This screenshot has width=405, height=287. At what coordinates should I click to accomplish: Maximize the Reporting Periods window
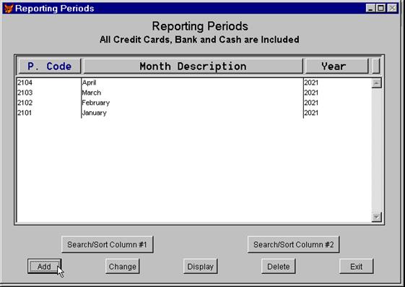click(x=380, y=8)
